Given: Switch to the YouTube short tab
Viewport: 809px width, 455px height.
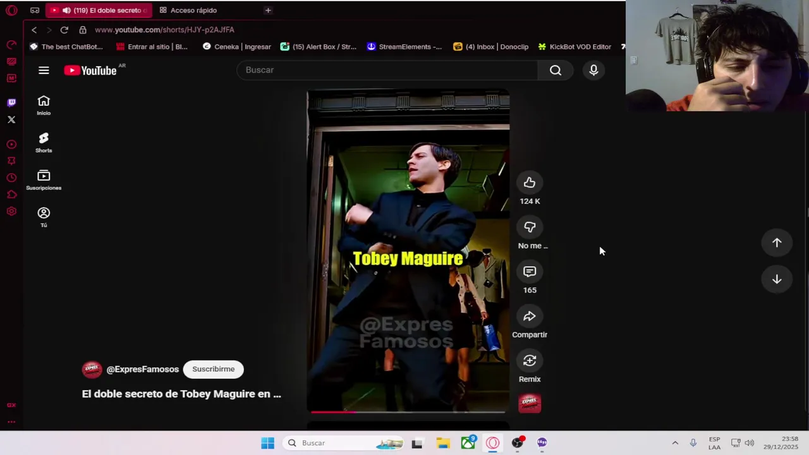Looking at the screenshot, I should [x=98, y=10].
